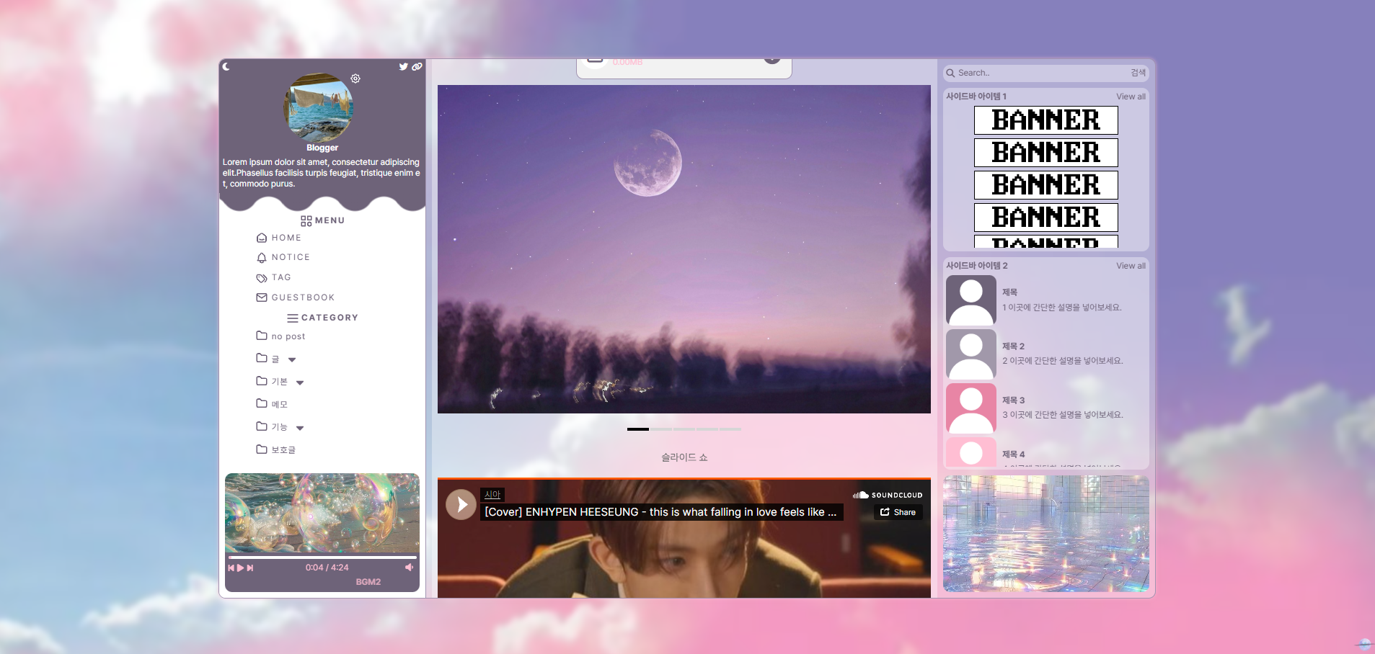This screenshot has height=654, width=1375.
Task: Open the 제목 2 item title
Action: click(x=1013, y=346)
